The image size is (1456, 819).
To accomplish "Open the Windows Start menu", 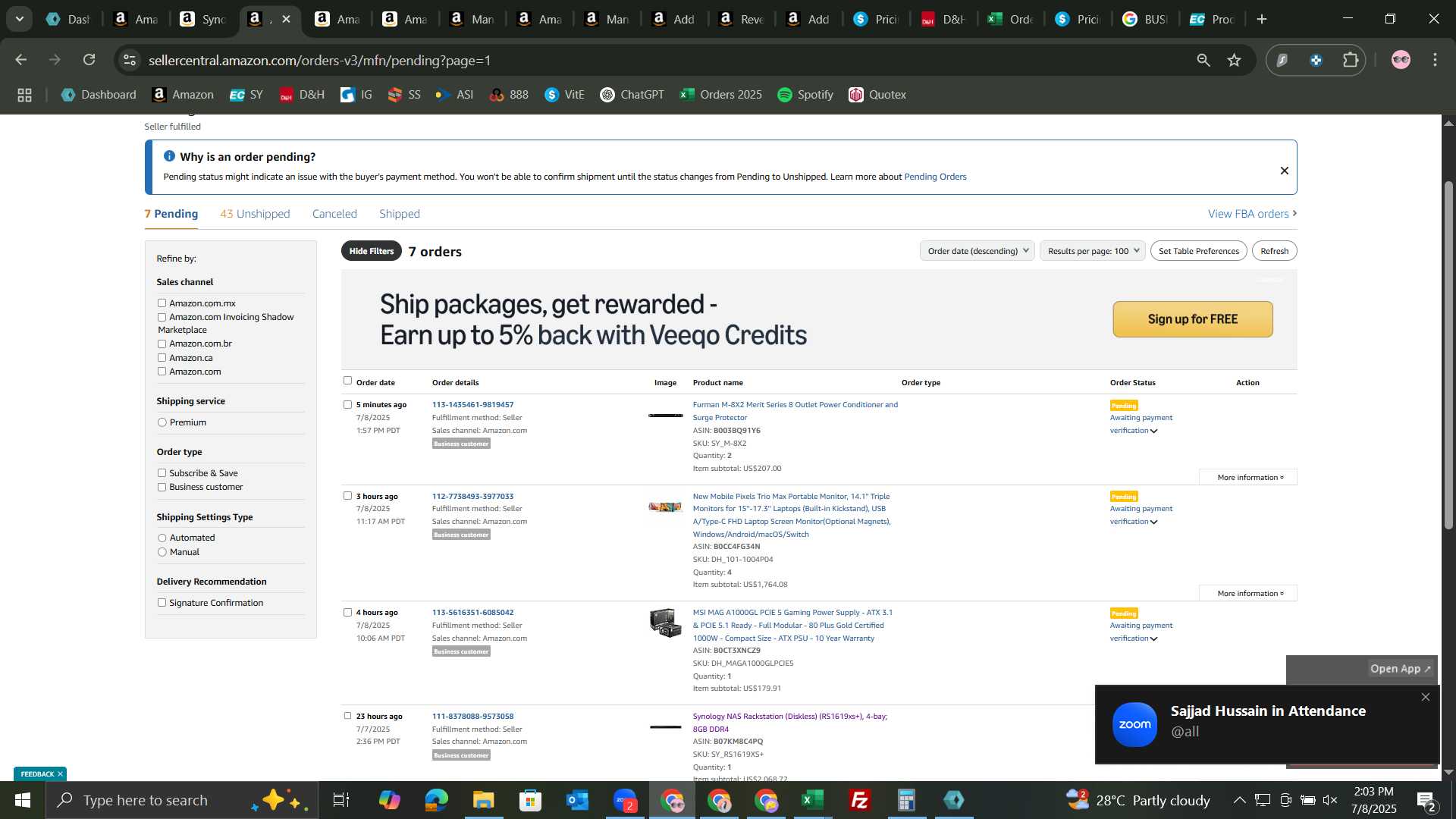I will pos(22,800).
